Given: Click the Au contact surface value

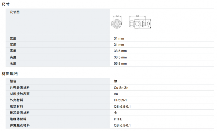Looking at the screenshot, I should click(116, 94).
